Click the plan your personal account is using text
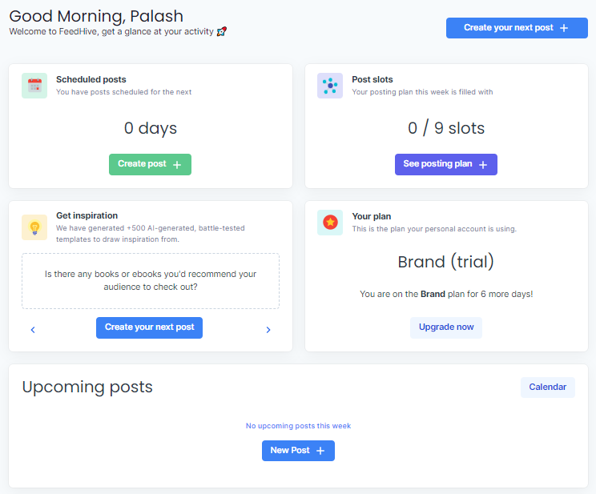 (x=434, y=229)
